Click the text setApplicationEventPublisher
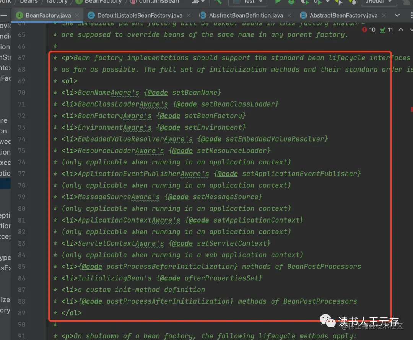The image size is (413, 340). coord(299,174)
